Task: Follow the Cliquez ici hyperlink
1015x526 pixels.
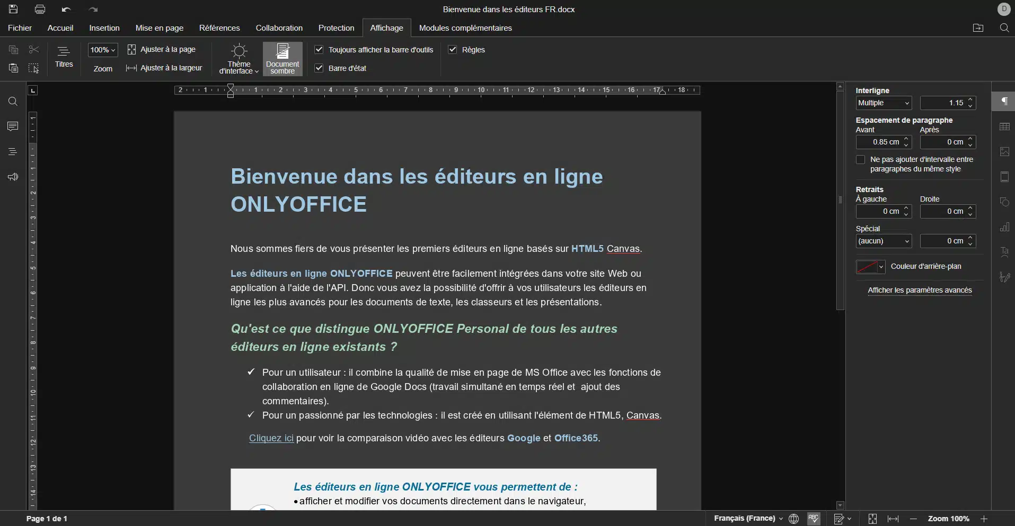Action: pos(271,438)
